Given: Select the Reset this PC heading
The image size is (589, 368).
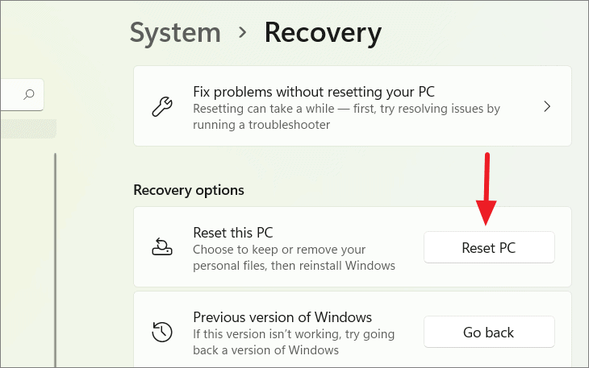Looking at the screenshot, I should (x=233, y=233).
